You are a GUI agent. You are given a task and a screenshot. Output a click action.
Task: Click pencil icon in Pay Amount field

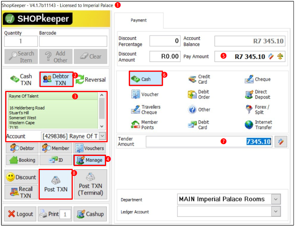[x=271, y=56]
